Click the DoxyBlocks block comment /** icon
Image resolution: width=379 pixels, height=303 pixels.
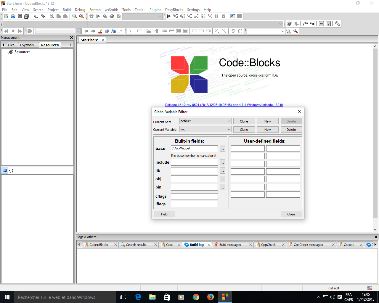point(306,24)
